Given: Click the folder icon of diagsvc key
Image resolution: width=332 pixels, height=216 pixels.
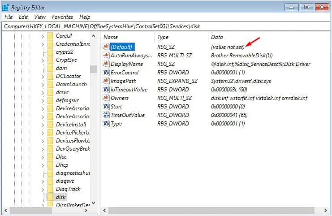Looking at the screenshot, I should click(x=50, y=181).
